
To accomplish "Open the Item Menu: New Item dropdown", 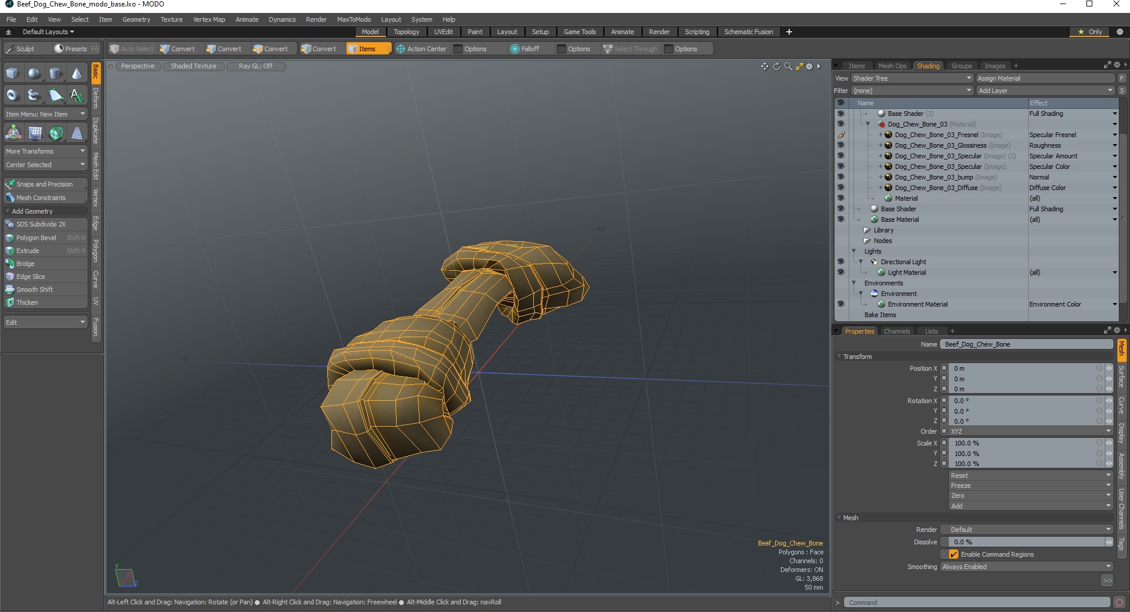I will (45, 114).
